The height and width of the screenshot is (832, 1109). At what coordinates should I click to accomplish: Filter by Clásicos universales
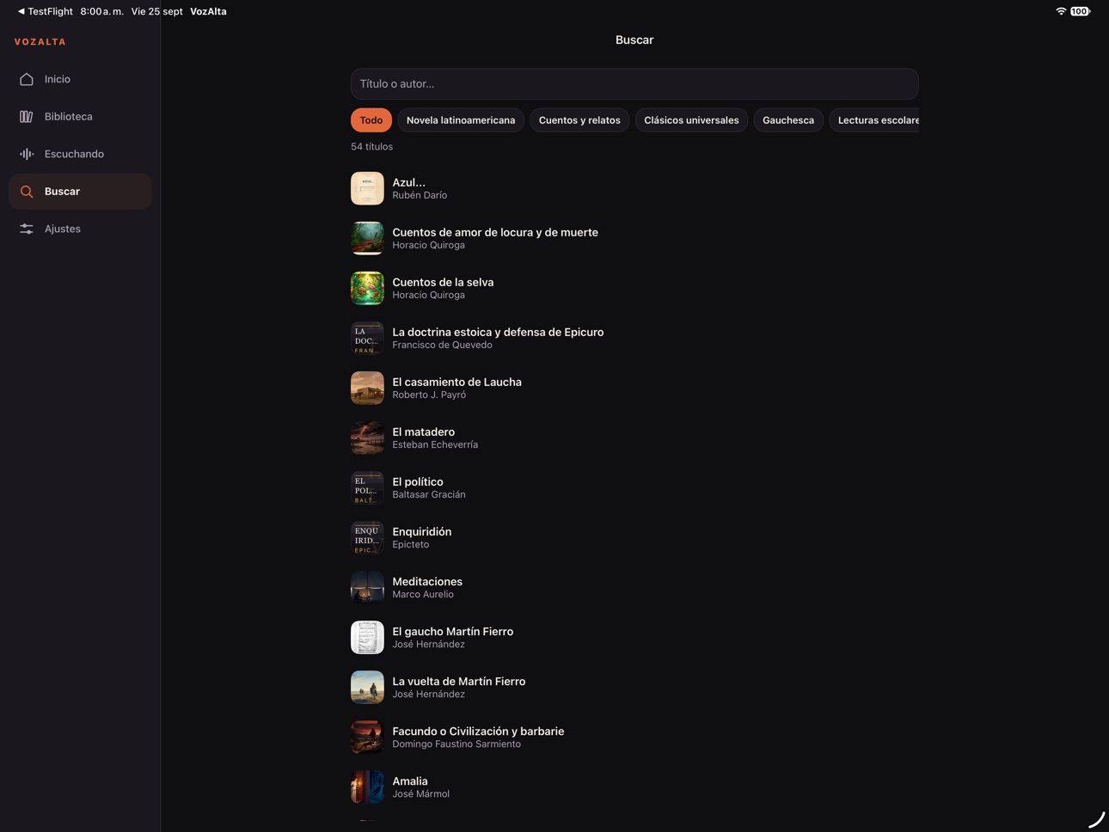point(691,120)
